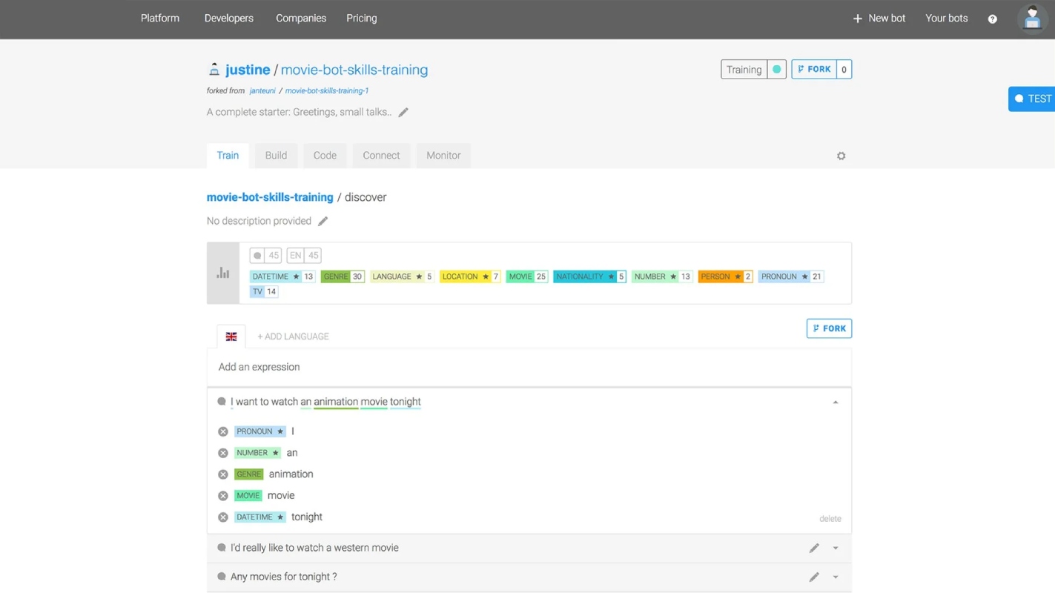Go back via movie-bot-skills-training breadcrumb
Image resolution: width=1055 pixels, height=593 pixels.
[270, 197]
